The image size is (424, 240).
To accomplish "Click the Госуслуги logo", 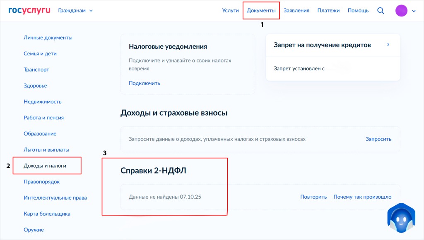I will coord(29,10).
